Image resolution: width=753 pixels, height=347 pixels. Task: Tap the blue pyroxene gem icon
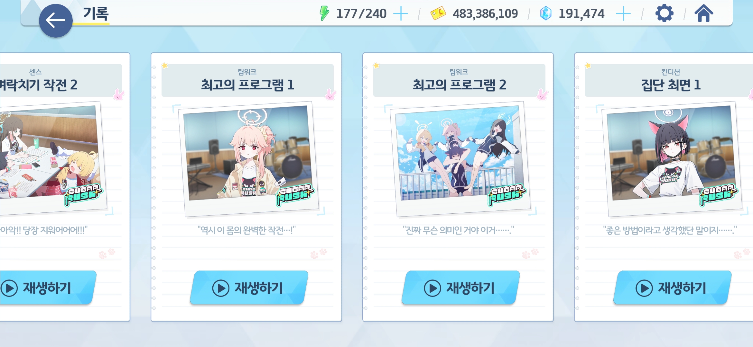click(x=546, y=13)
